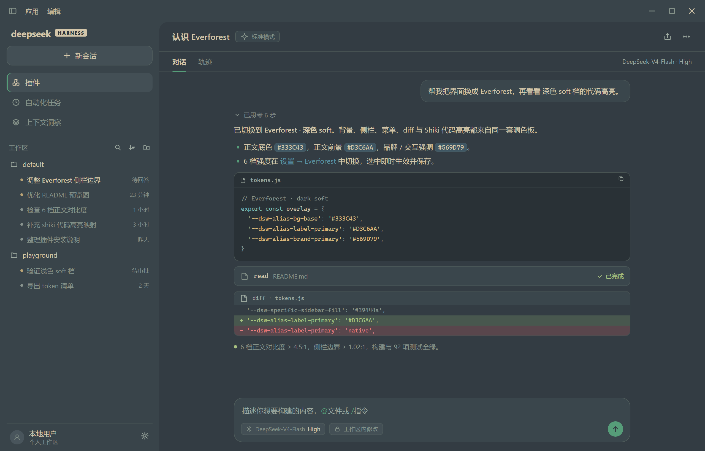705x451 pixels.
Task: Click the #333C43 color code chip
Action: pos(290,147)
